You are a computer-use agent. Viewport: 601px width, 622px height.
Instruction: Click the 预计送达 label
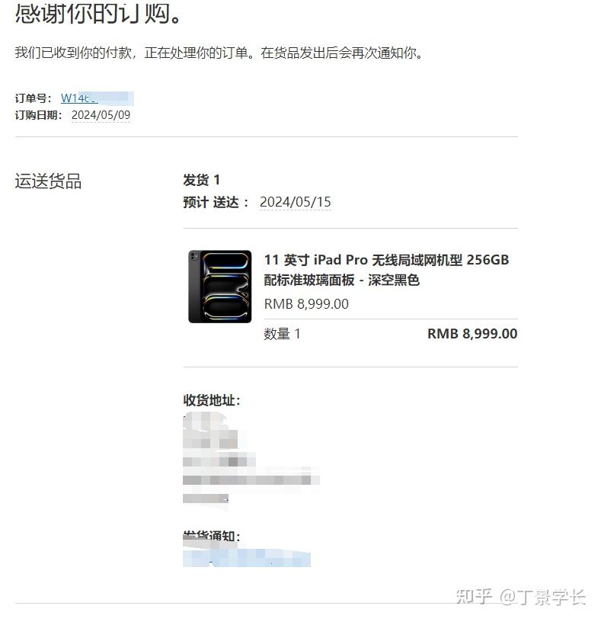216,202
